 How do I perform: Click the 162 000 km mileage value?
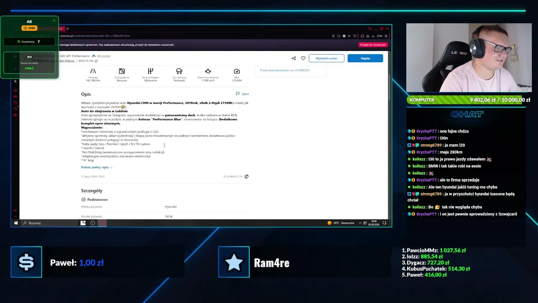pos(93,80)
